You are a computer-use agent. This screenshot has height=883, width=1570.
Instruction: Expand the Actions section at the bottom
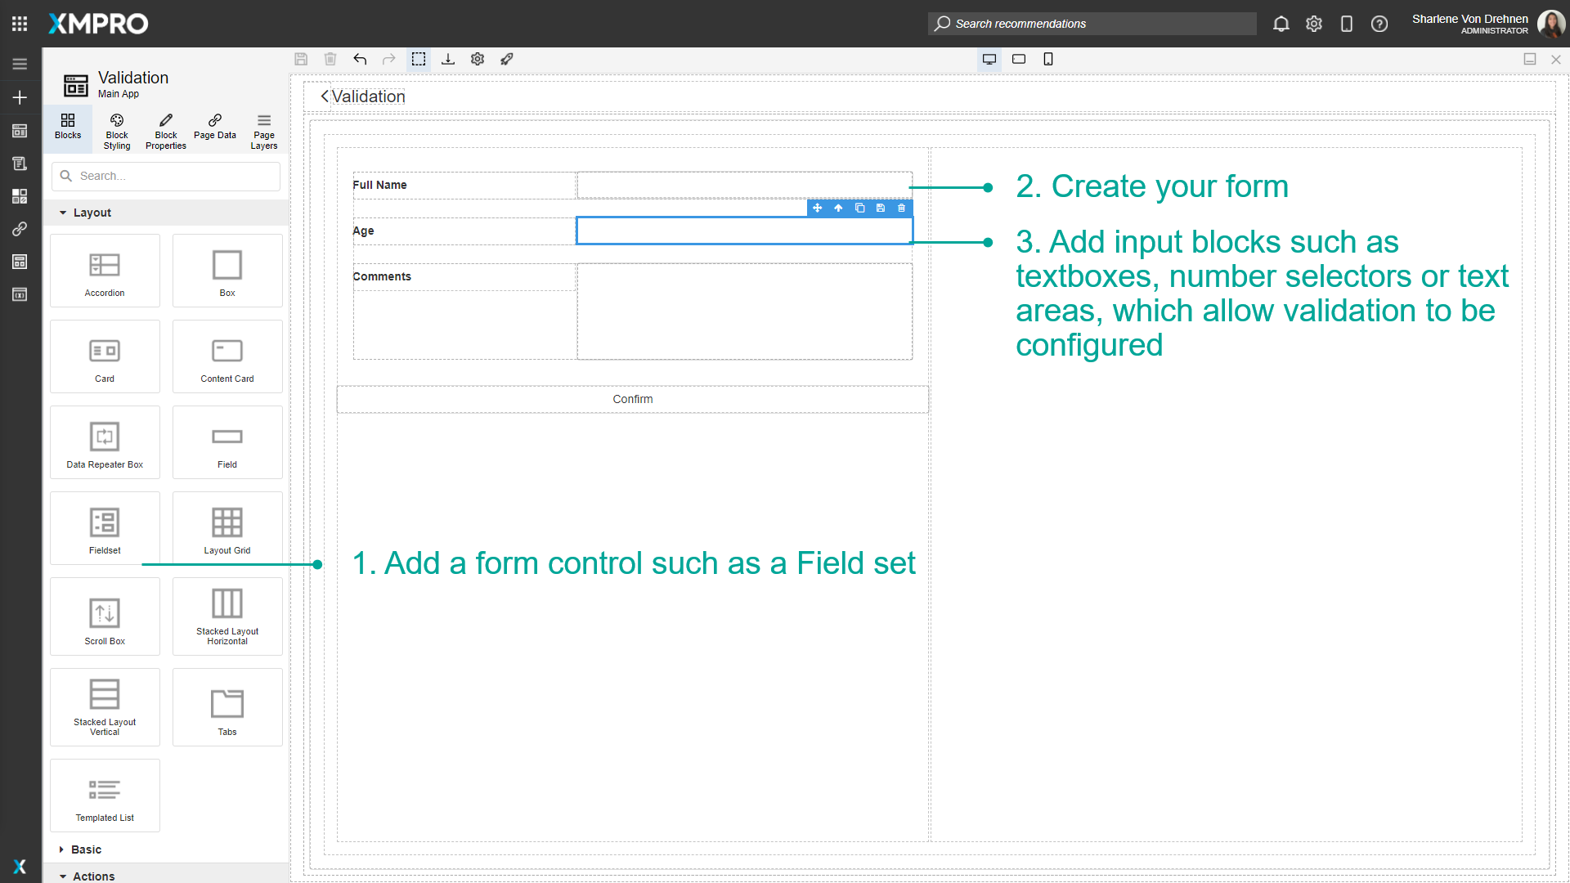[91, 876]
